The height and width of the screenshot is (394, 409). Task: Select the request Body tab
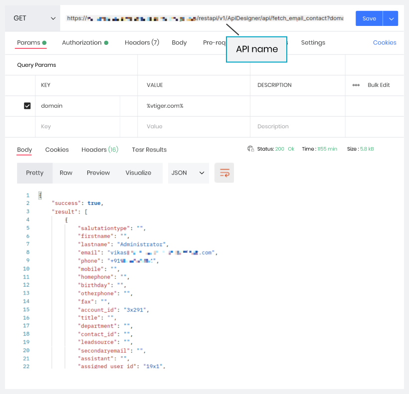(179, 43)
